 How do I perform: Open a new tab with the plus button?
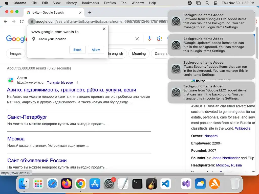[x=90, y=13]
